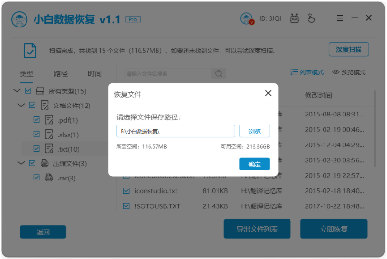Toggle the .pdf(1) checkbox
The image size is (387, 259).
tap(36, 120)
